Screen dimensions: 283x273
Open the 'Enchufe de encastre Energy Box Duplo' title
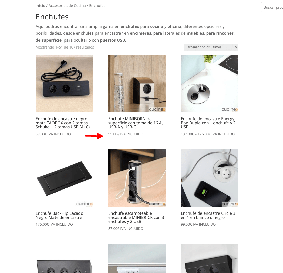pos(208,123)
